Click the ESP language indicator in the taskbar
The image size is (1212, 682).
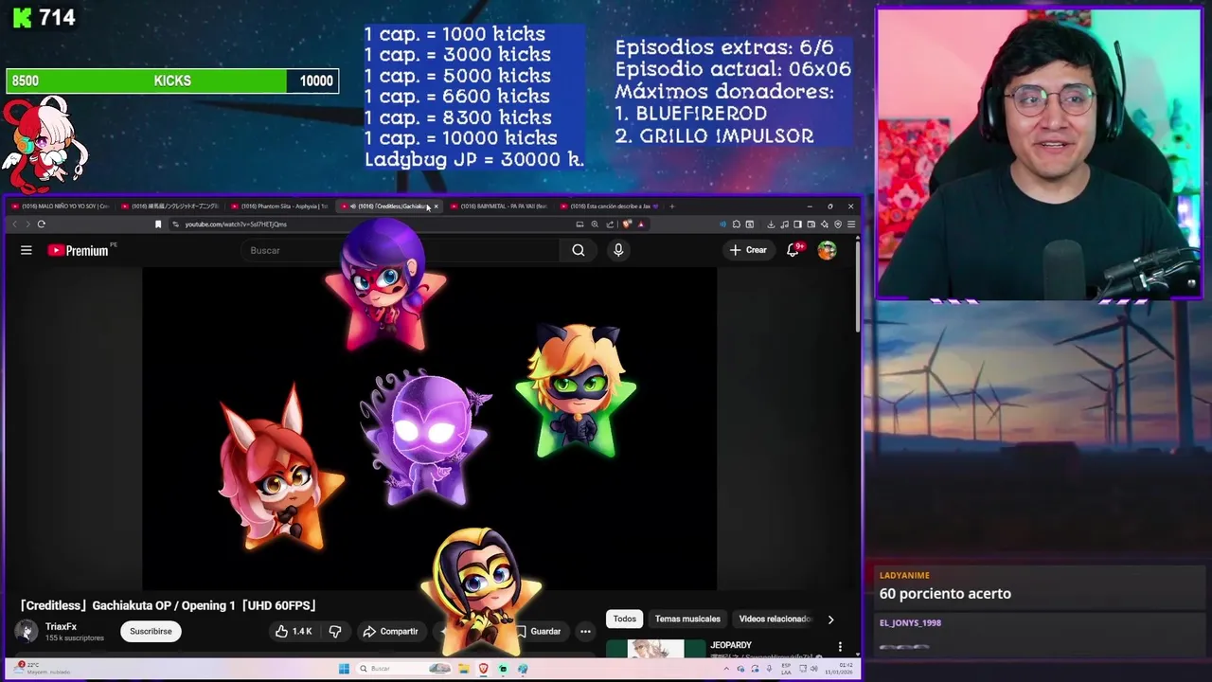pos(786,668)
